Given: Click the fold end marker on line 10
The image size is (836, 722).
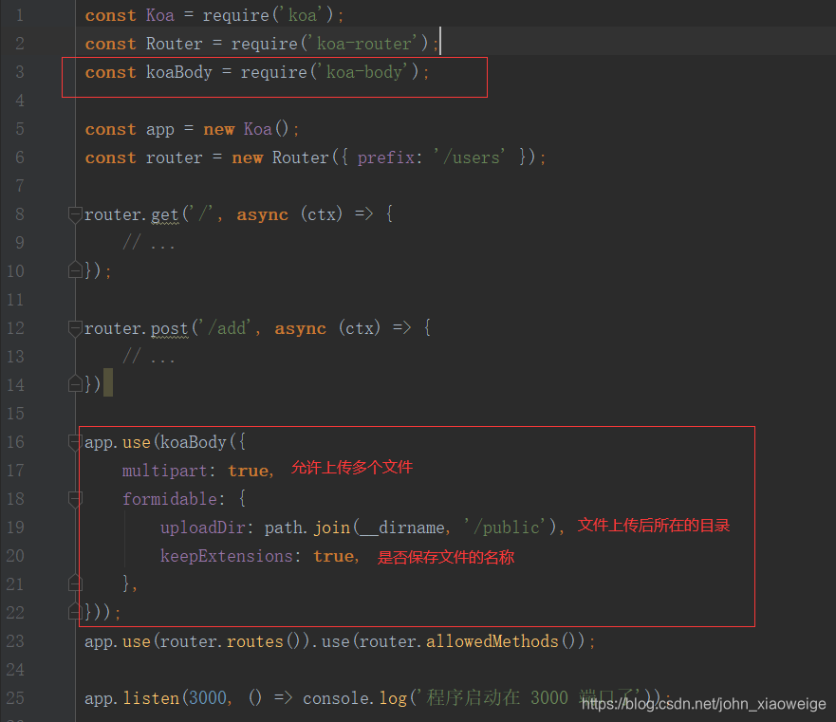Looking at the screenshot, I should point(75,270).
